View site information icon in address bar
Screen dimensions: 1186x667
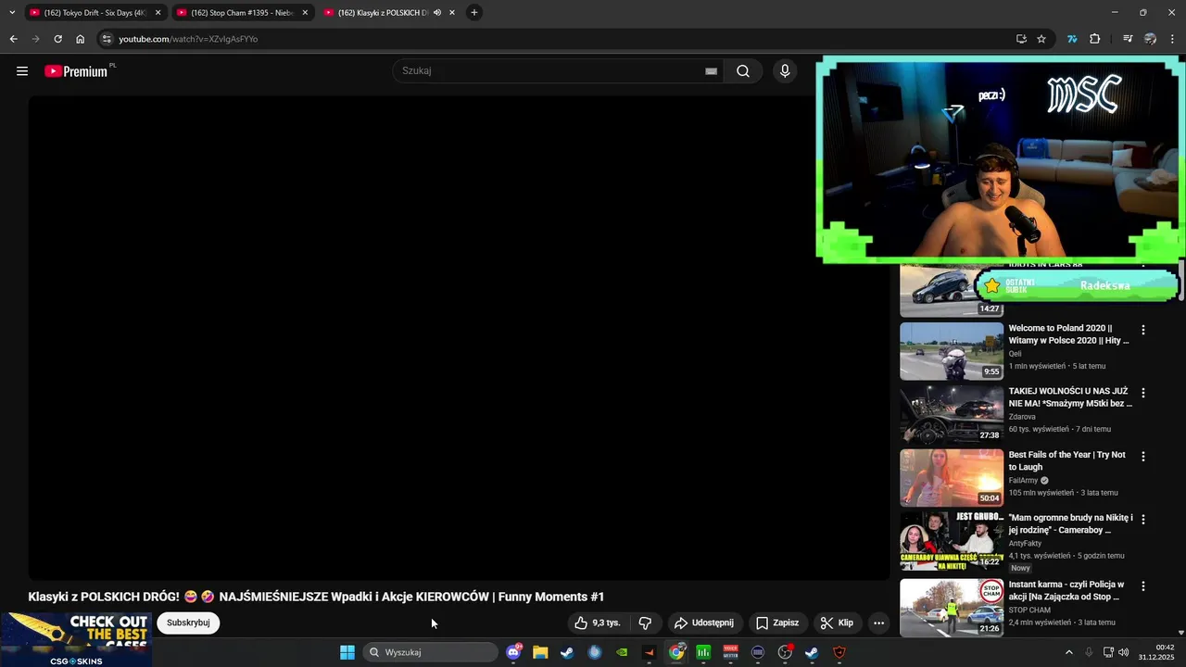107,39
